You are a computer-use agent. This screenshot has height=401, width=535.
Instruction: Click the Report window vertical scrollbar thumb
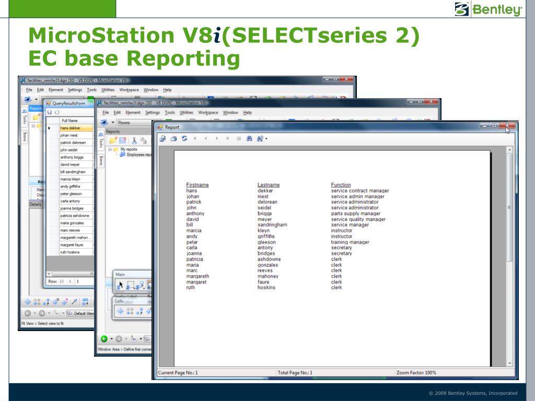pyautogui.click(x=509, y=207)
